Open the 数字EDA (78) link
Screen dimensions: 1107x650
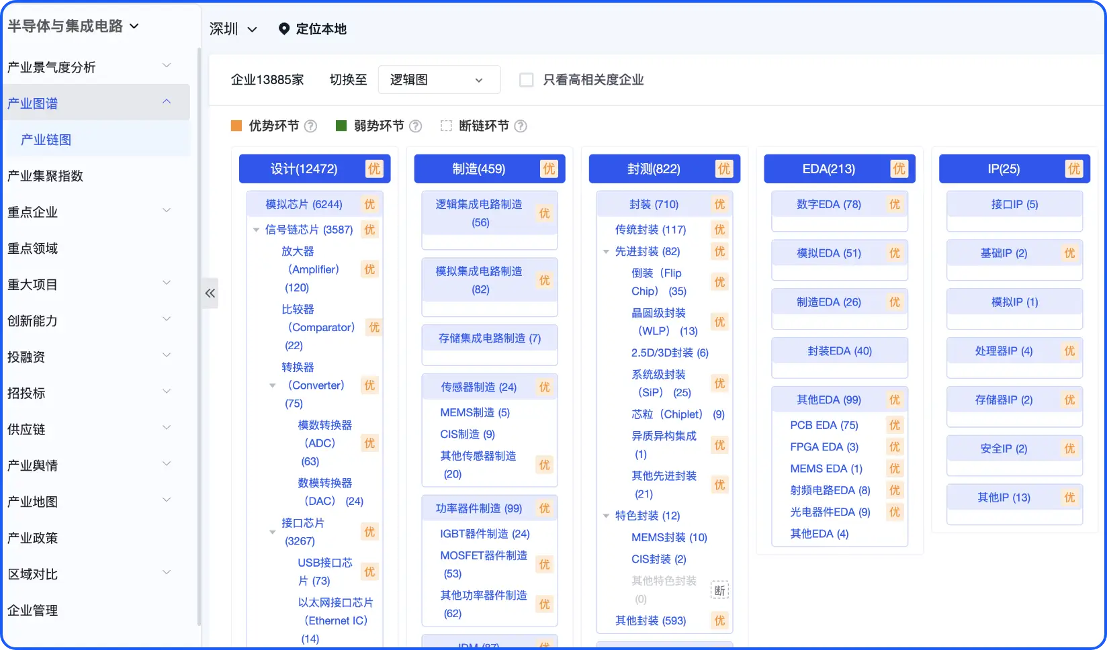coord(828,204)
